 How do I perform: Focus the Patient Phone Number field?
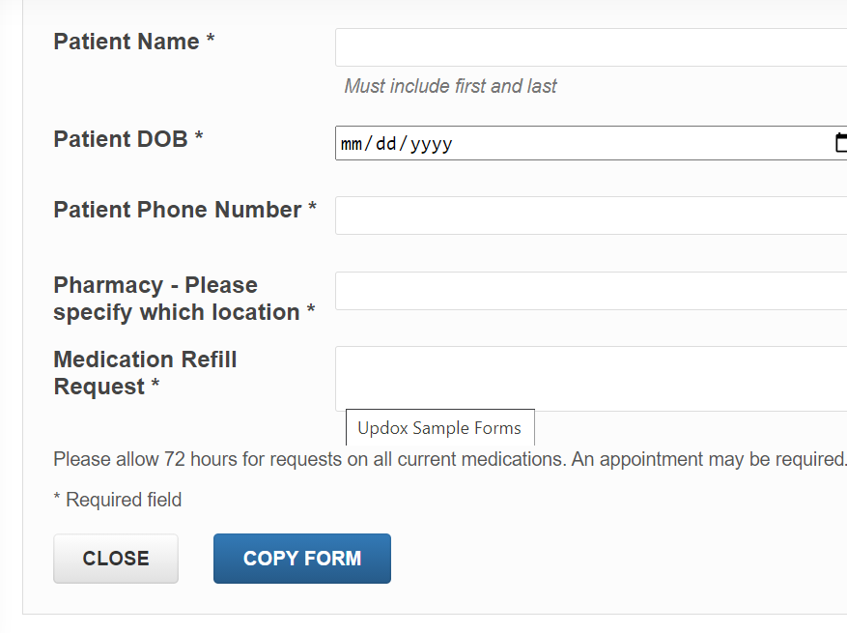(589, 216)
